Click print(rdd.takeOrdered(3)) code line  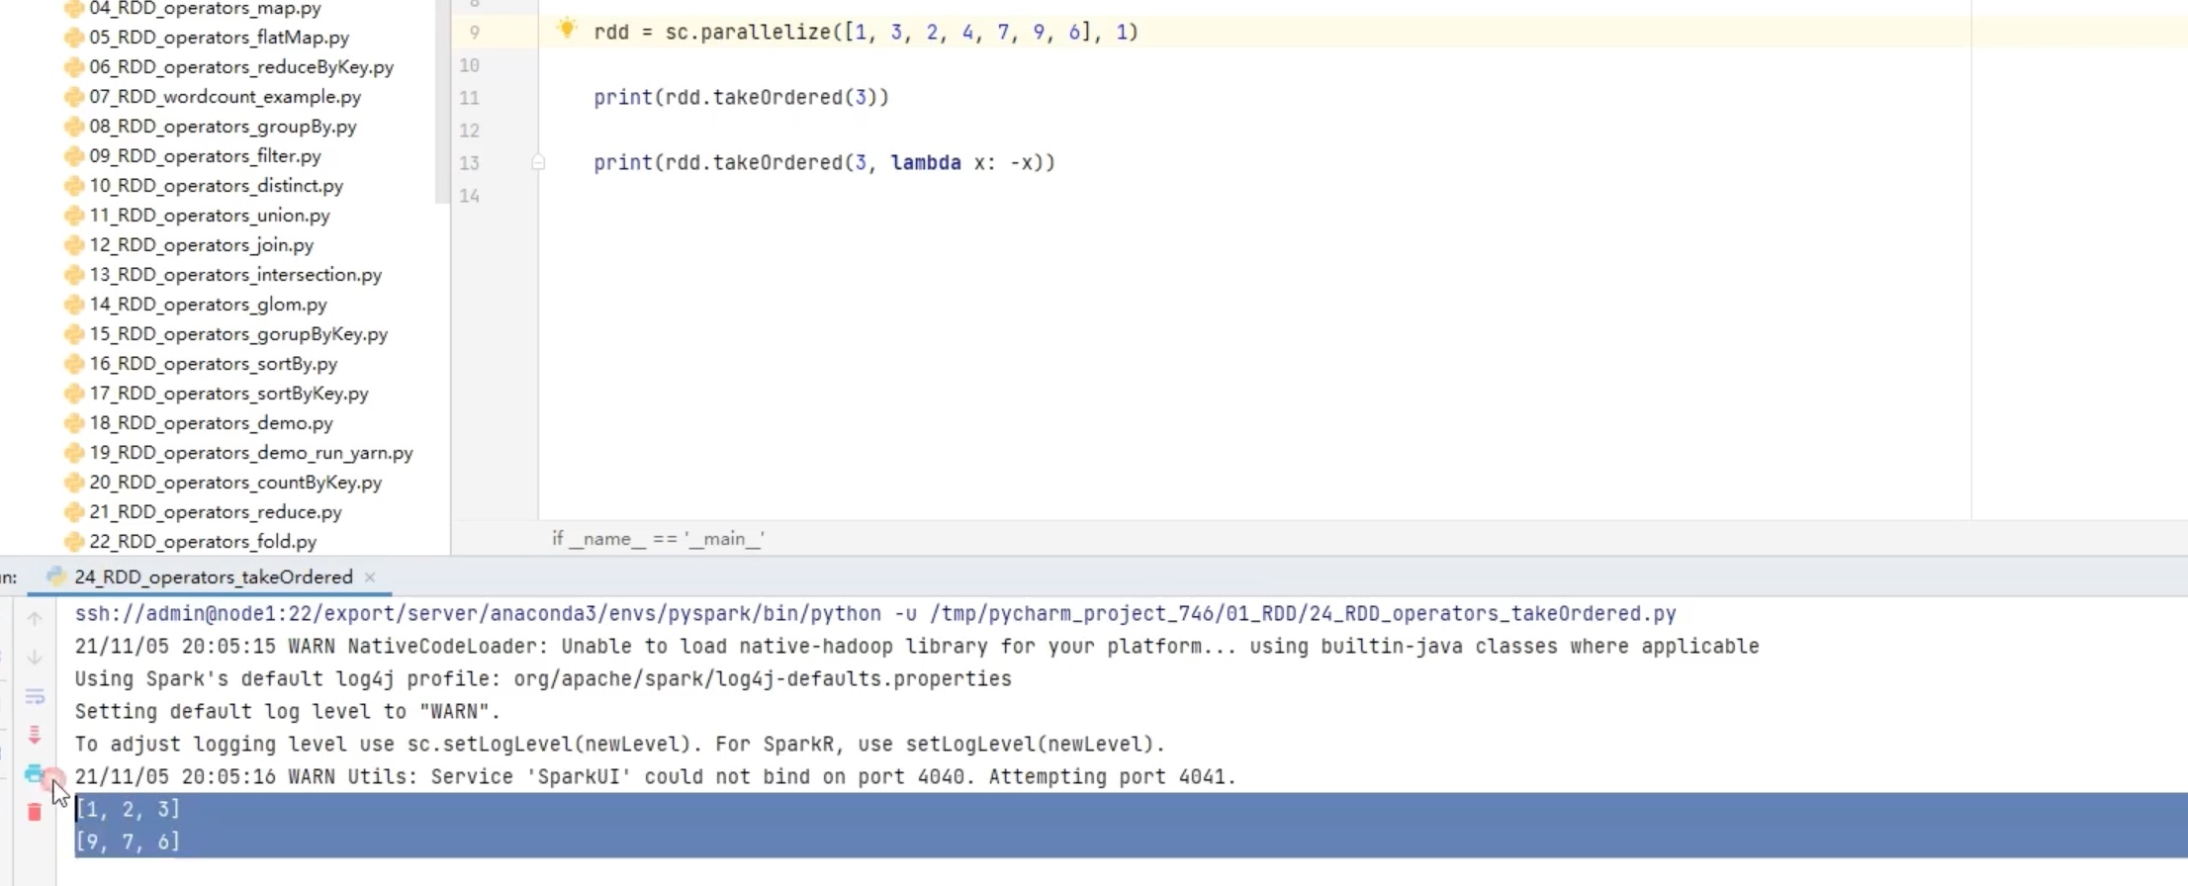[x=741, y=97]
